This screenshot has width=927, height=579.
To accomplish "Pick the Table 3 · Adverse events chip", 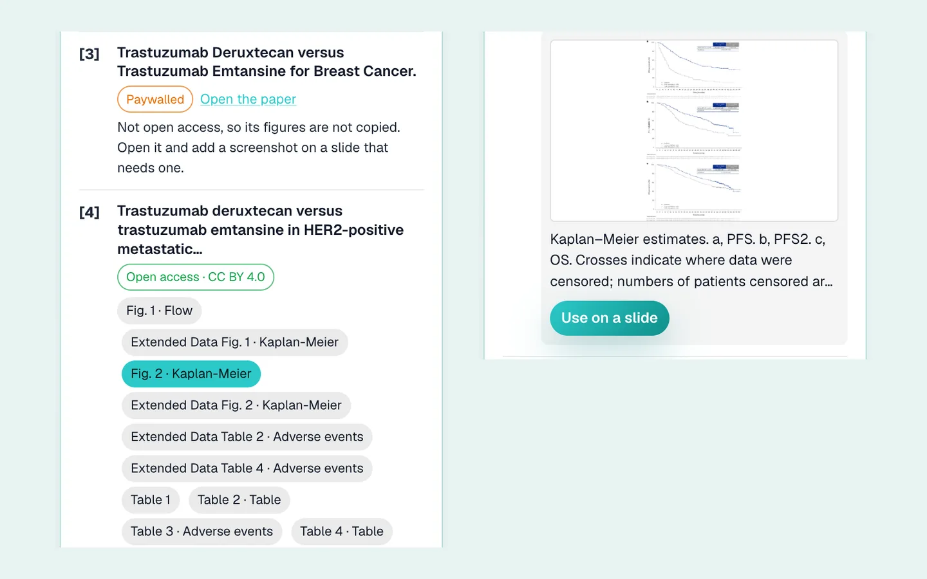I will coord(201,531).
